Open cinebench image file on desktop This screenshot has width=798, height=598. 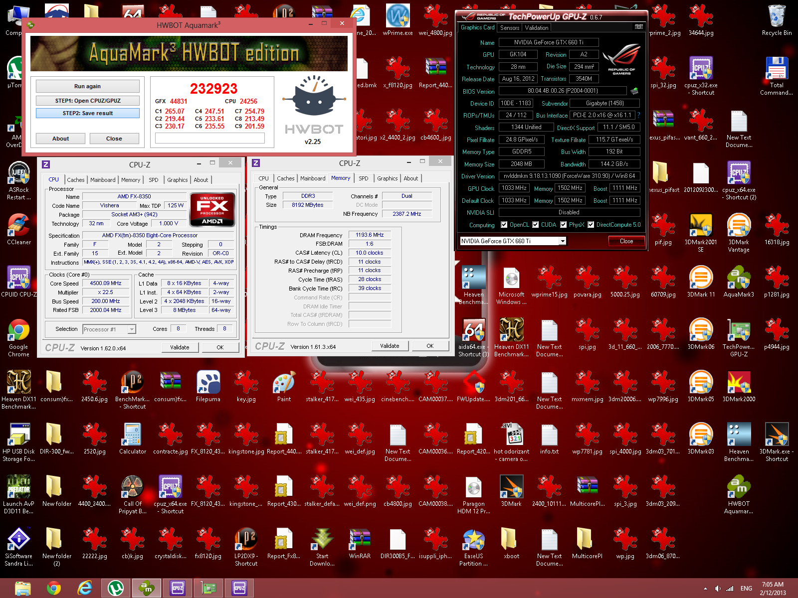pyautogui.click(x=398, y=386)
